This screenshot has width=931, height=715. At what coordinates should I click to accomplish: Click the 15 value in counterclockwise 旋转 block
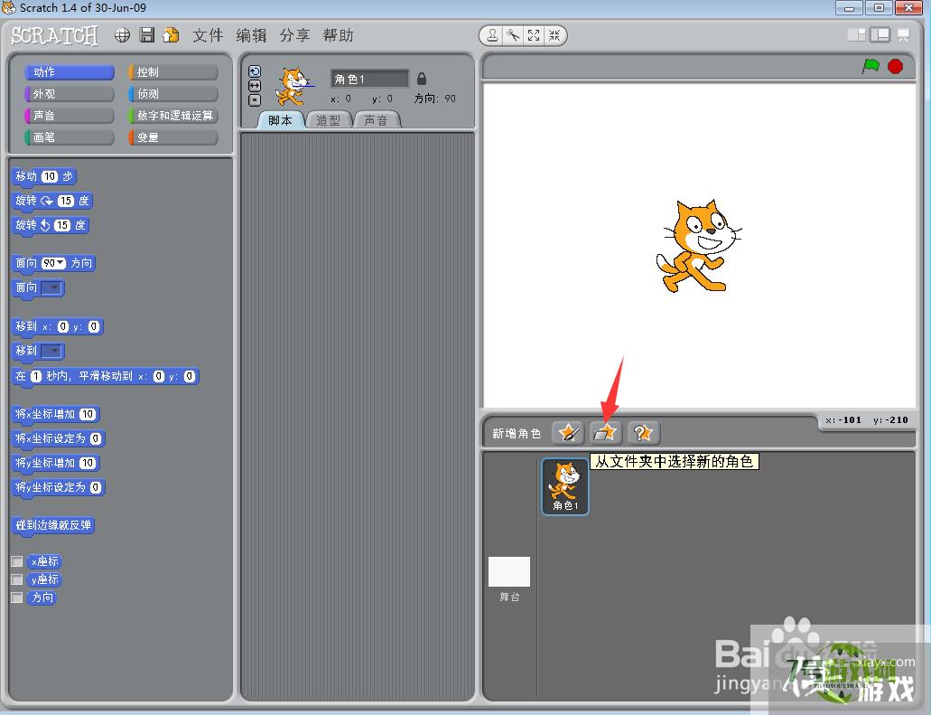click(61, 225)
